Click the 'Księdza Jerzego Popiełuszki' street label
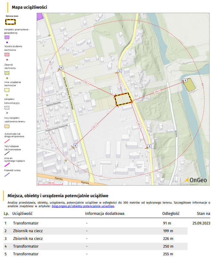Viewport: 215px width, 263px height. (57, 128)
